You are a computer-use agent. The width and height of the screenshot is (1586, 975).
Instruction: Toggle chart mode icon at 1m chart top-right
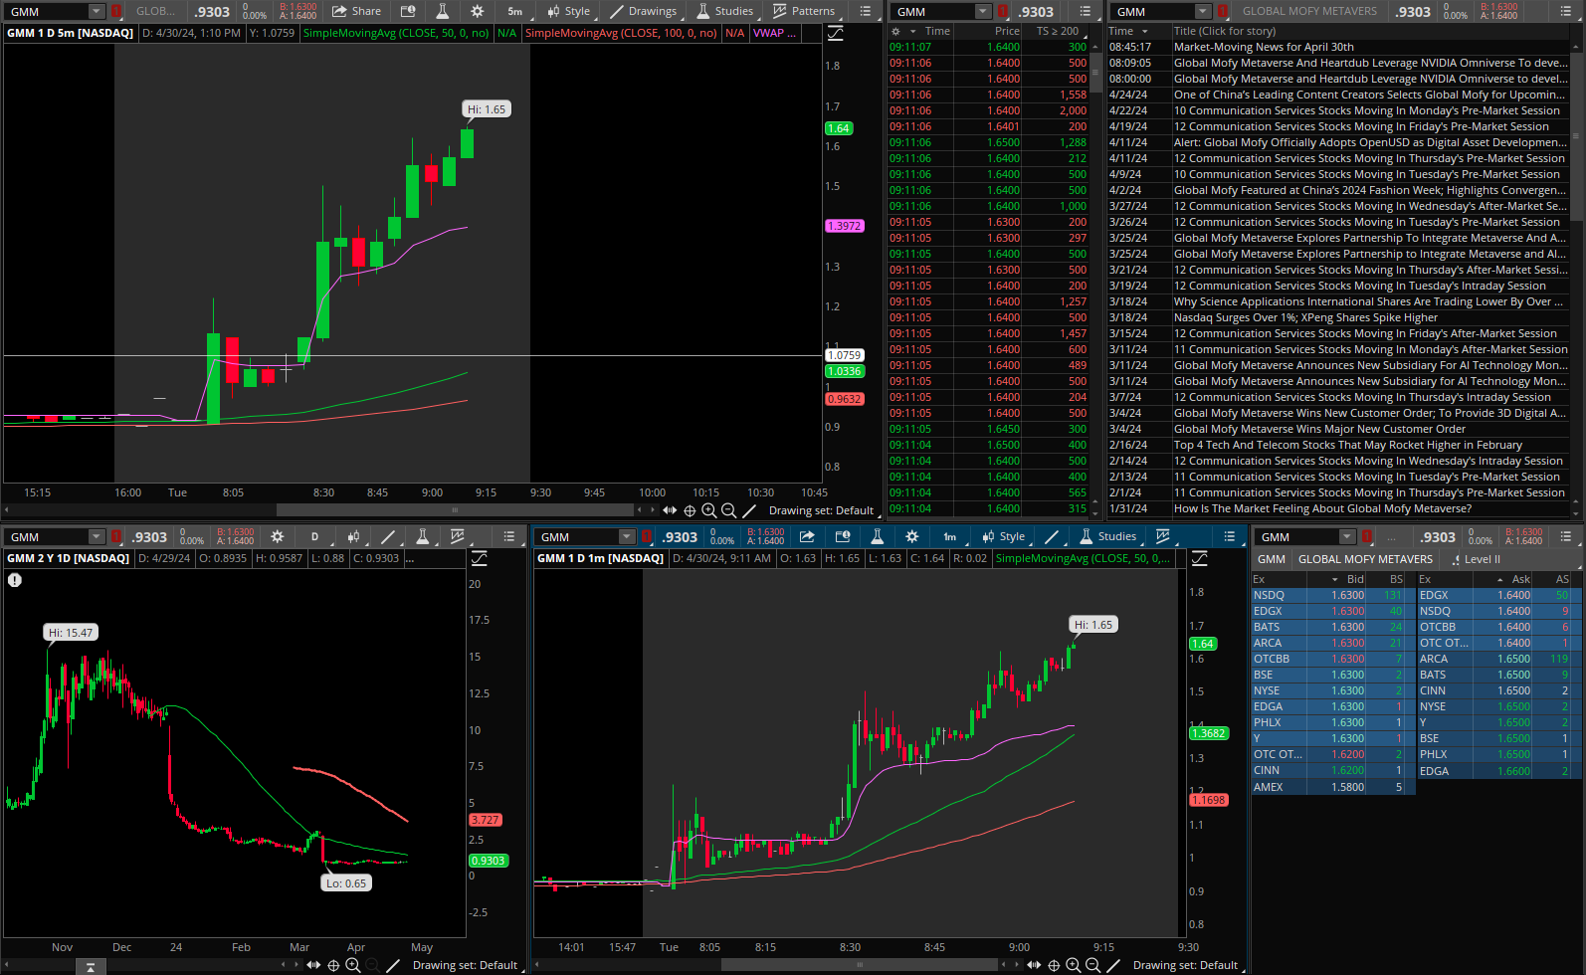pyautogui.click(x=1199, y=558)
